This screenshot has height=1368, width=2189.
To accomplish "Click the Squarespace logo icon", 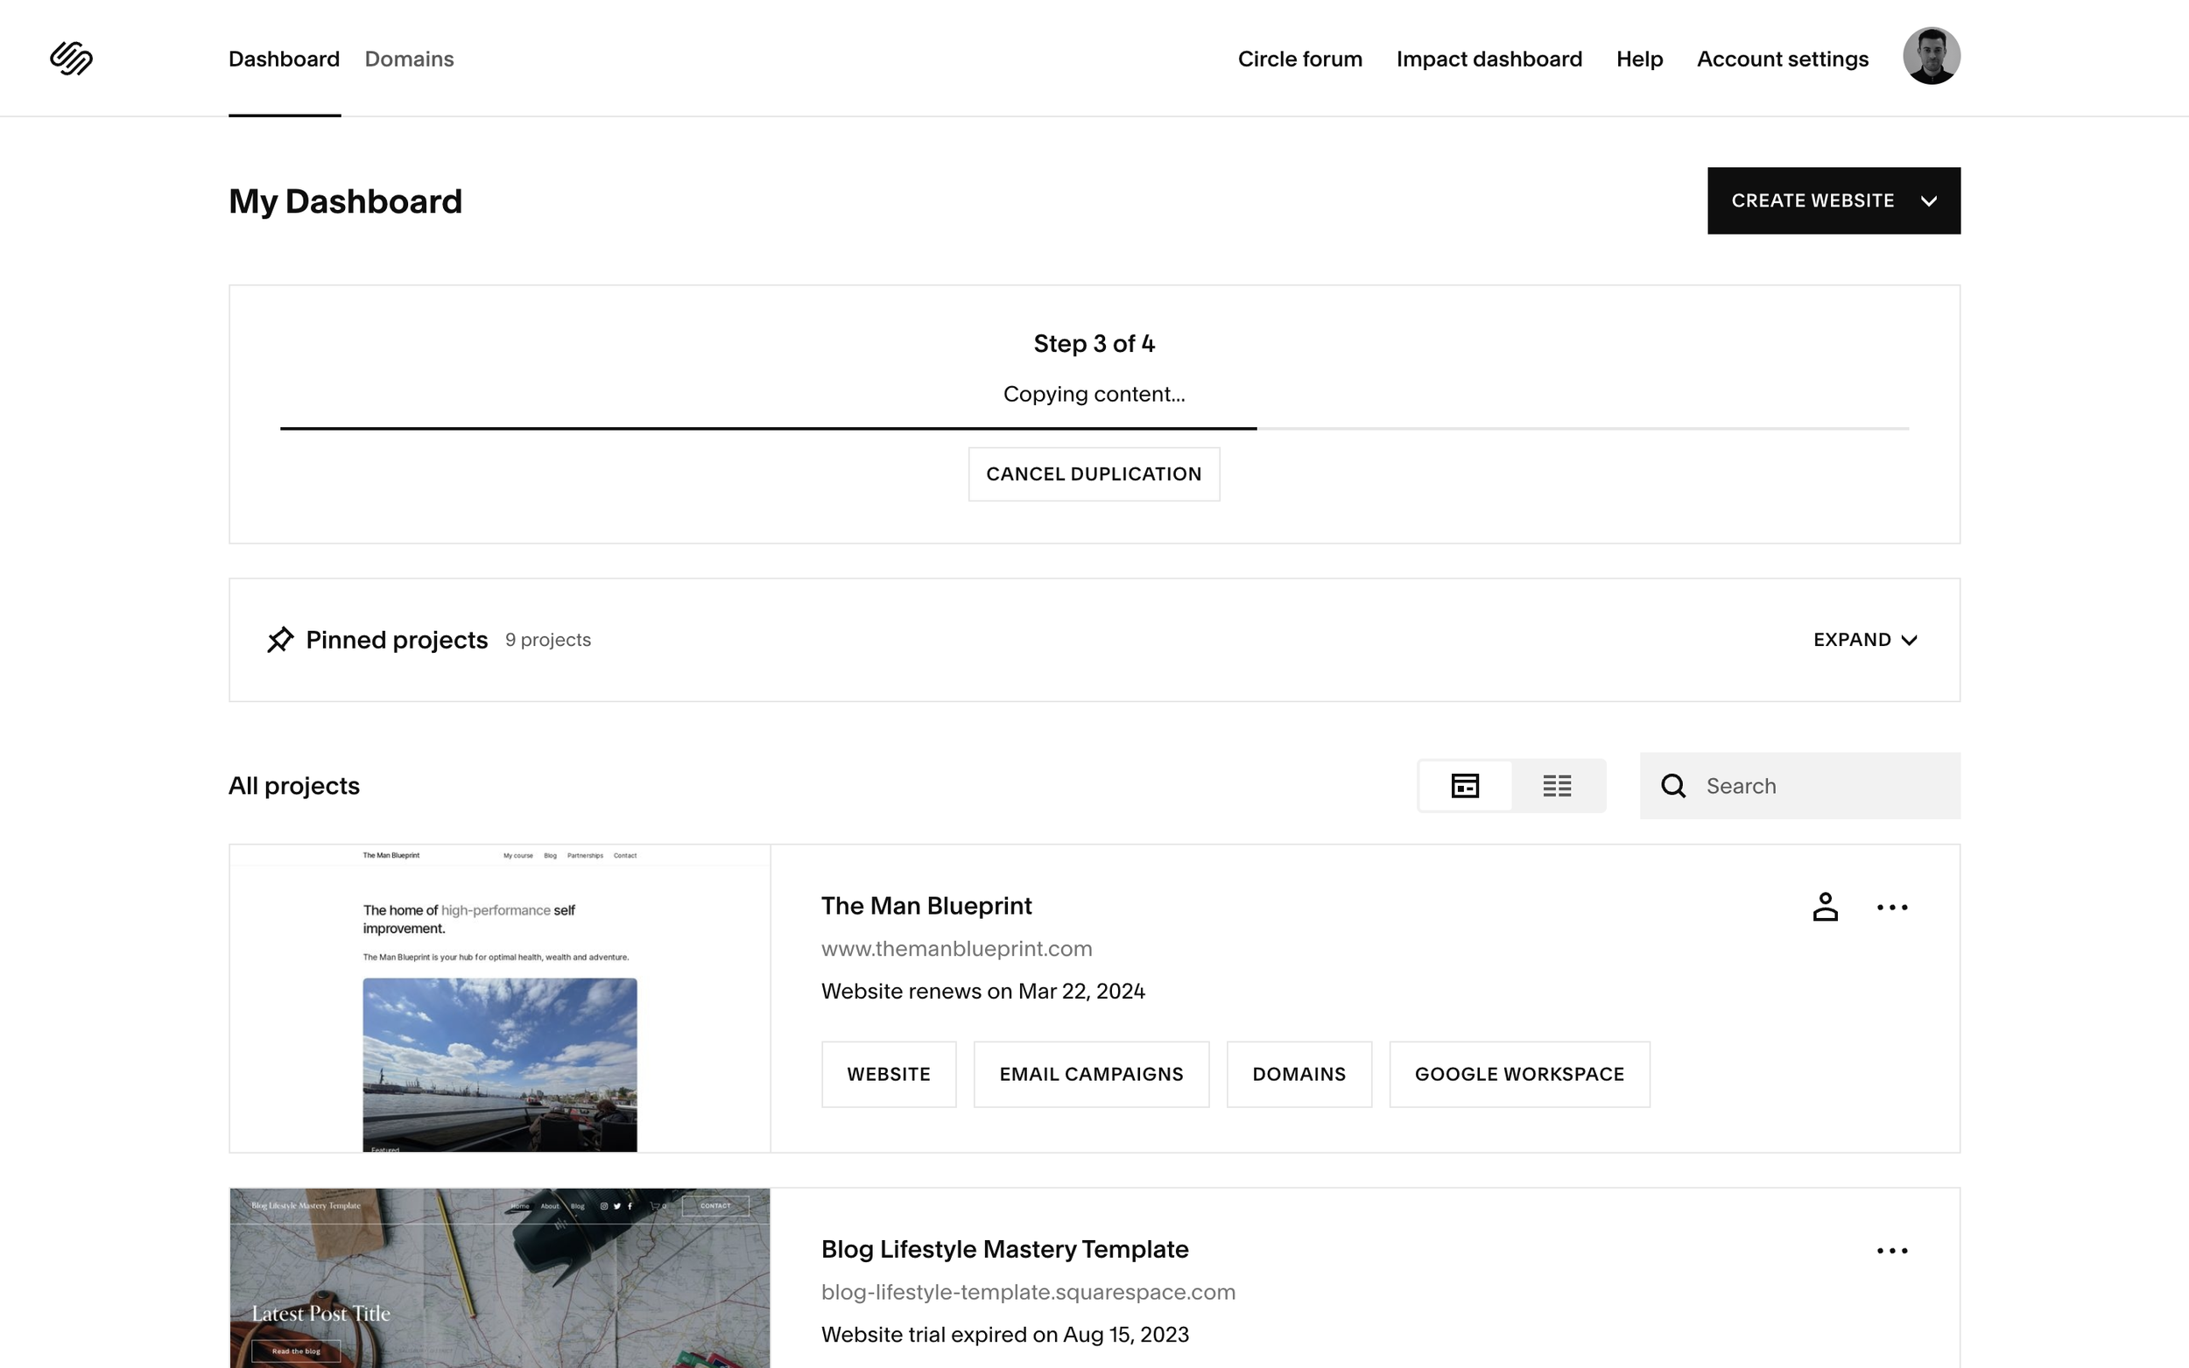I will (72, 59).
